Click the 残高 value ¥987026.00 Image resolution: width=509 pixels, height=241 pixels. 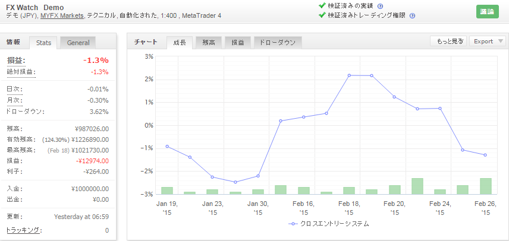pos(92,129)
